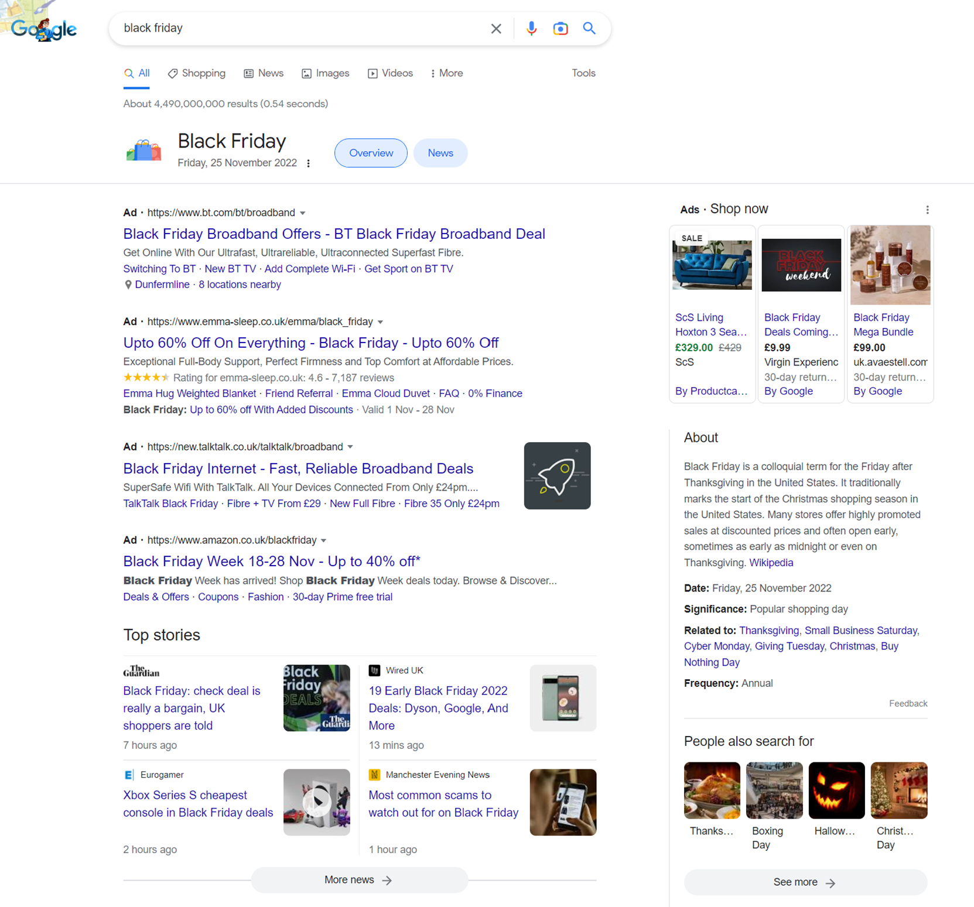Submit search using magnifier icon
974x907 pixels.
(x=589, y=28)
